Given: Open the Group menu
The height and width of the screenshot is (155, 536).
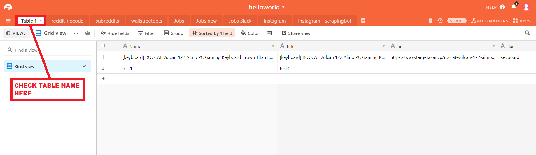Looking at the screenshot, I should [x=174, y=33].
